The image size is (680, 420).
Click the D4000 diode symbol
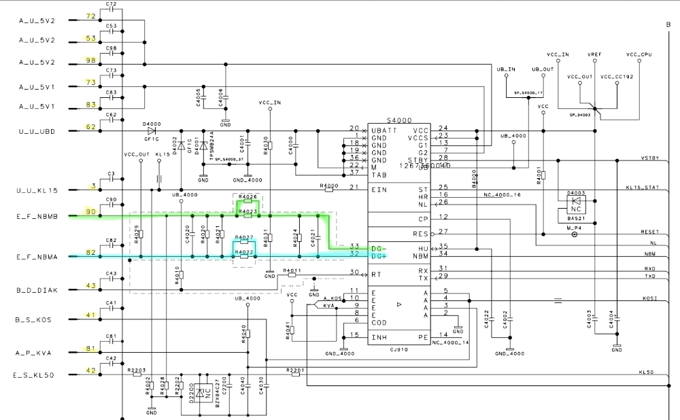(x=152, y=130)
